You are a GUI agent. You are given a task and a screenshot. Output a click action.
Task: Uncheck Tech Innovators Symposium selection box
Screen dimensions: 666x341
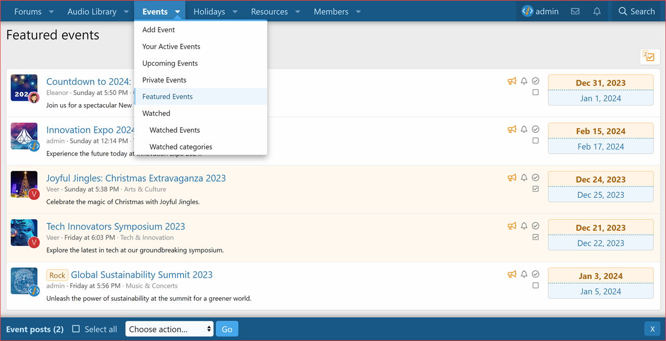point(535,237)
